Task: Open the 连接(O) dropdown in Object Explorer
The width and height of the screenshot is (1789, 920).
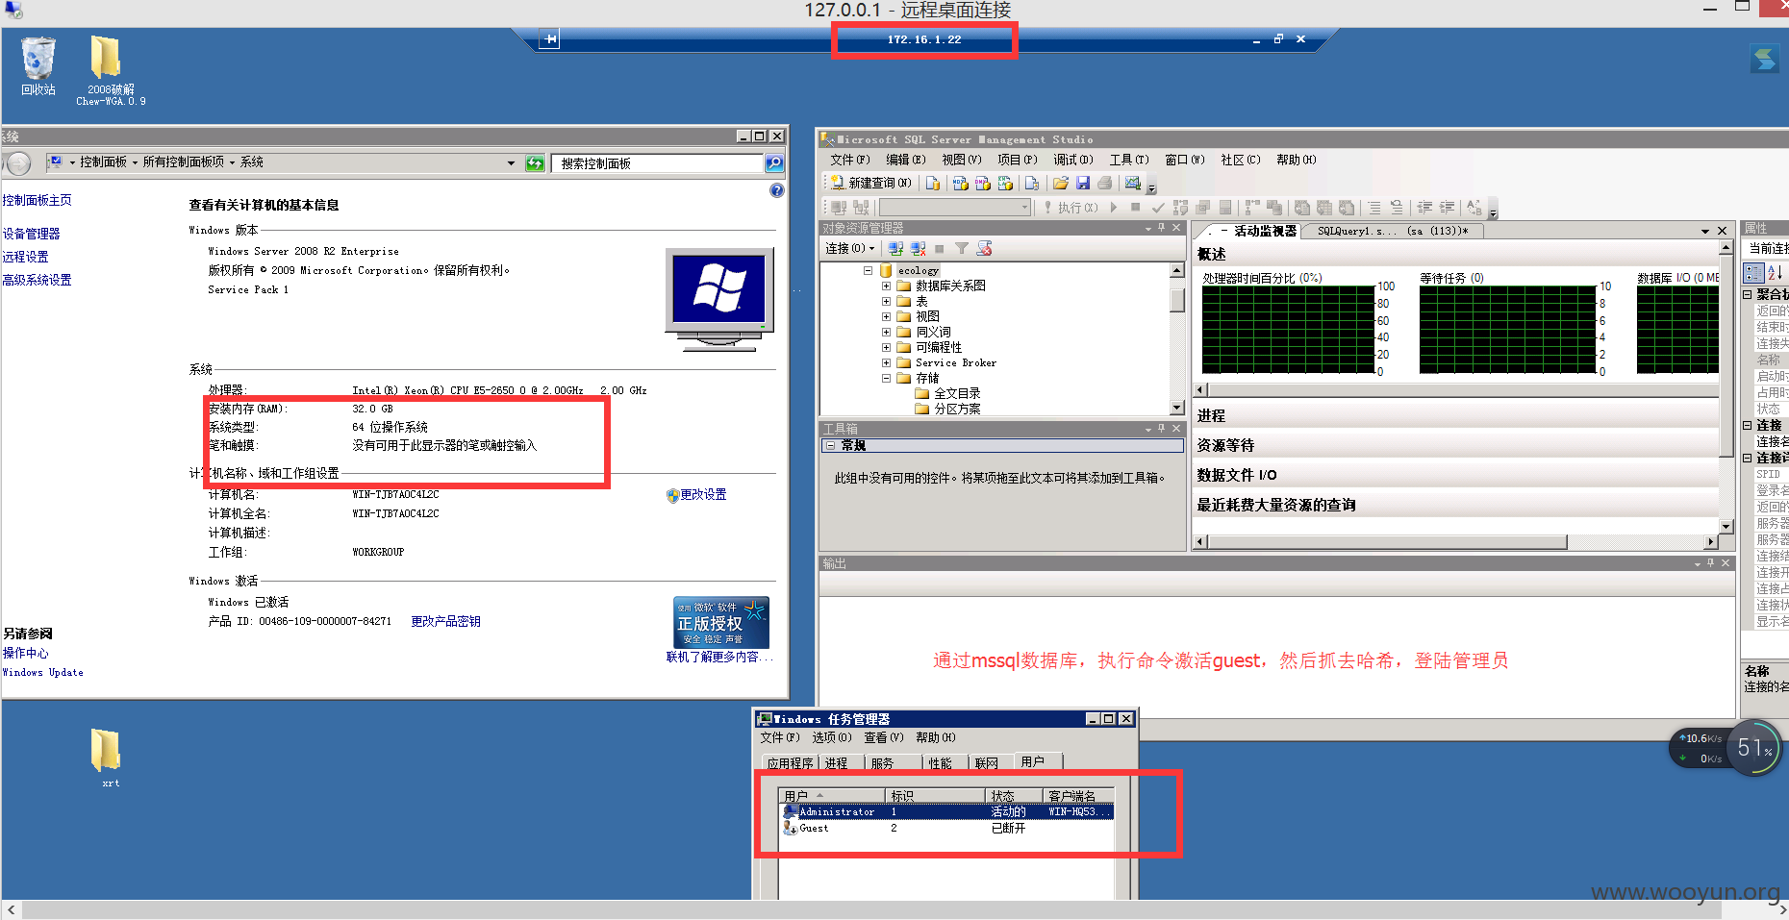Action: [x=850, y=248]
